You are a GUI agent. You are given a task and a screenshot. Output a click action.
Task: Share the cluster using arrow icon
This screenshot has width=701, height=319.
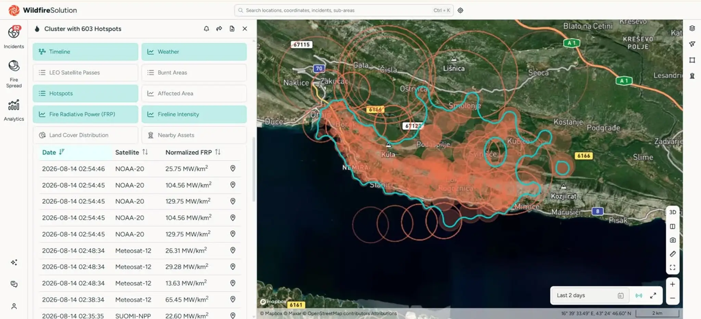(219, 29)
